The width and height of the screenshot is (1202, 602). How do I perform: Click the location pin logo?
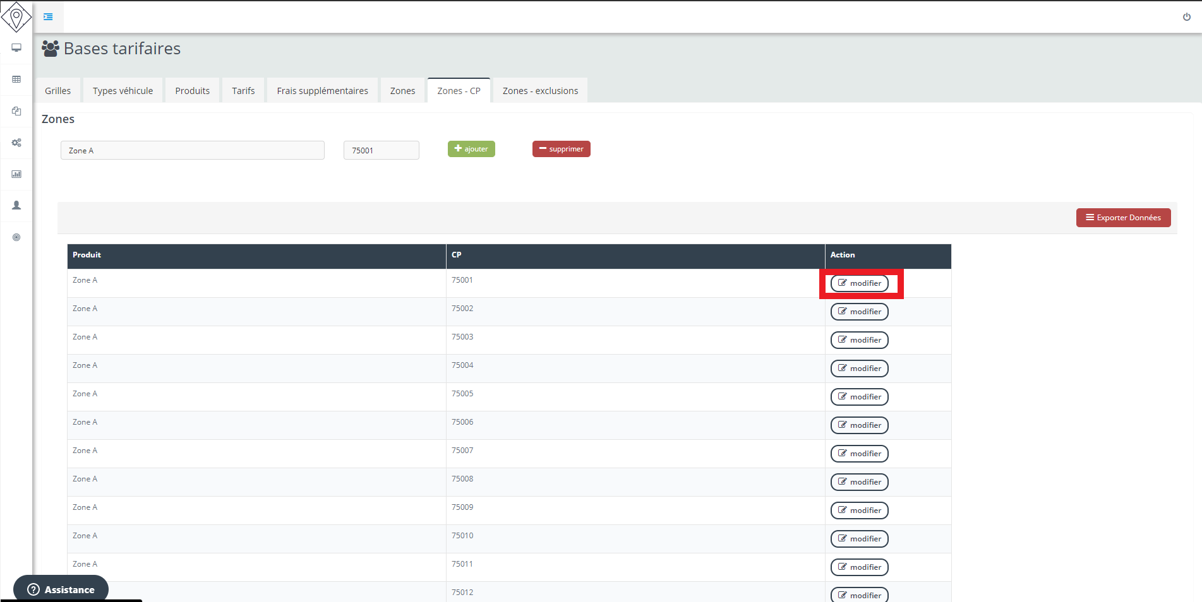click(x=16, y=16)
